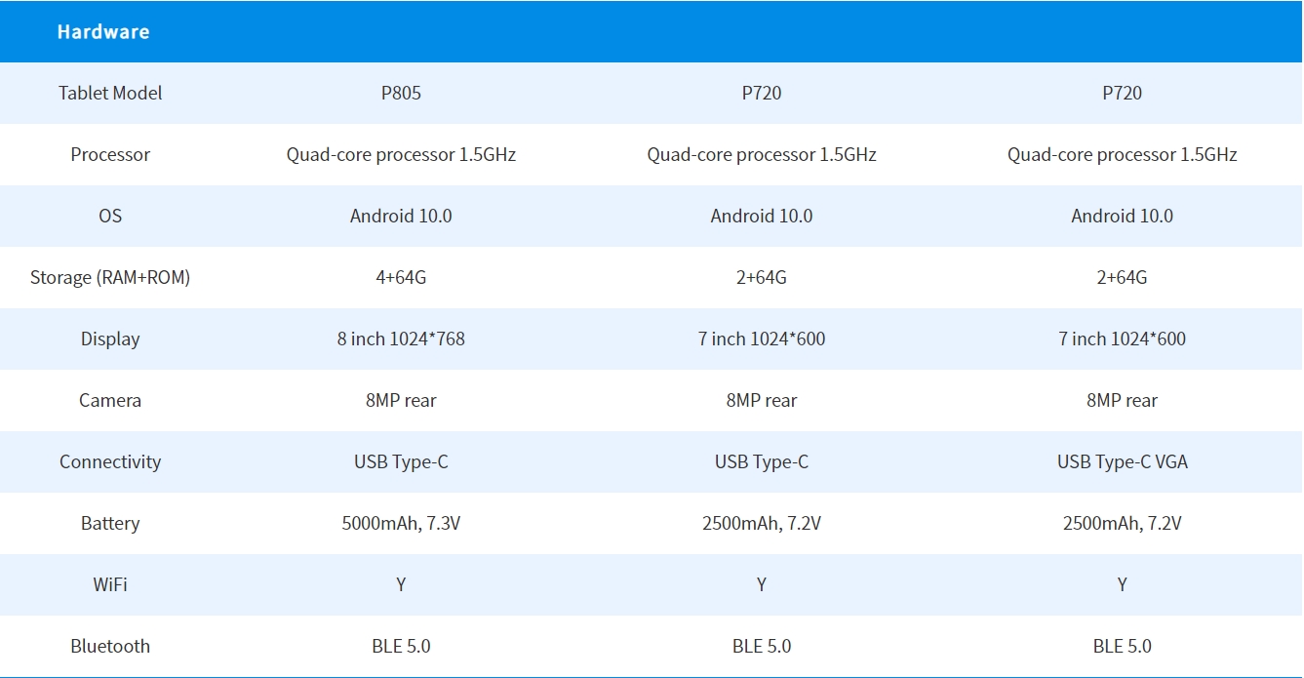The height and width of the screenshot is (678, 1304).
Task: Select the WiFi row label
Action: coord(110,584)
